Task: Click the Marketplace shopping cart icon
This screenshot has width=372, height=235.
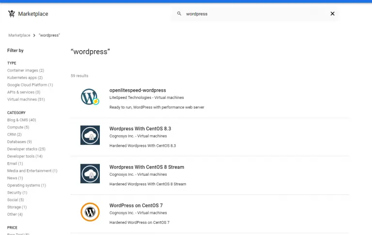Action: [x=12, y=14]
